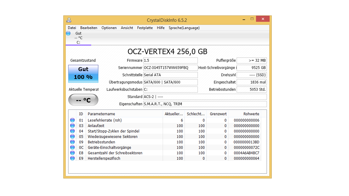Close the CrystalDiskInfo window
Viewport: 349px width, 196px height.
[263, 19]
